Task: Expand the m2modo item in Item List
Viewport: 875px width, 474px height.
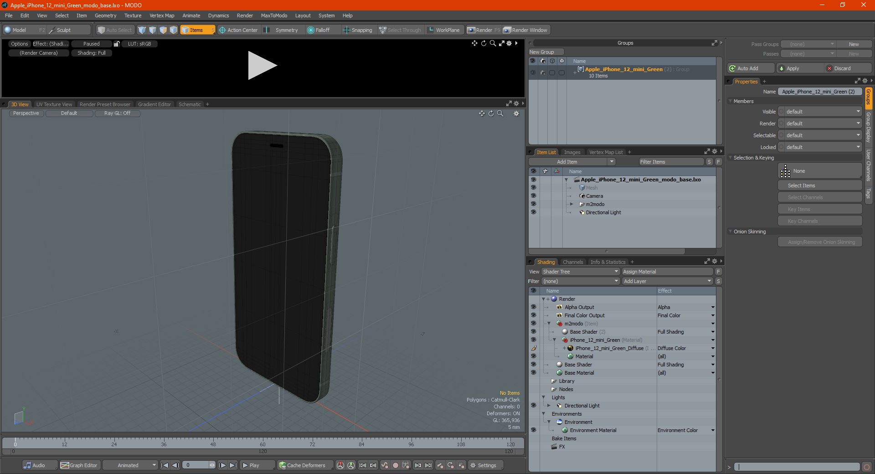Action: click(x=571, y=204)
